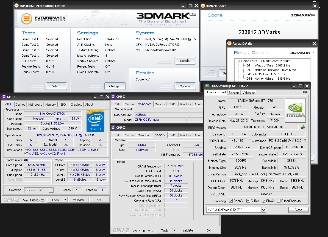Click the Core Voltage value 1.548 V
The width and height of the screenshot is (328, 237).
point(71,128)
